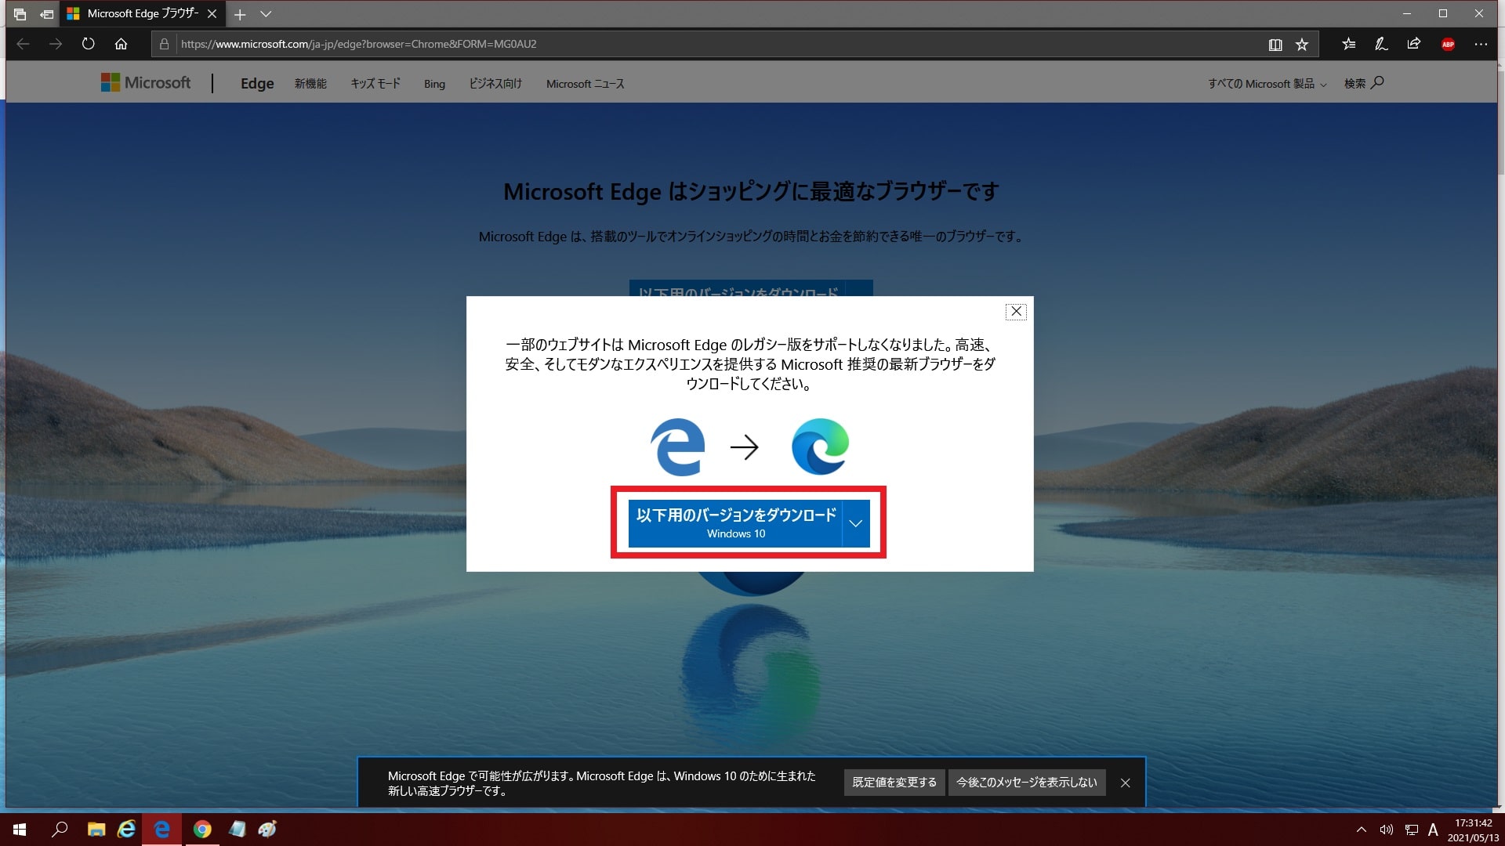
Task: Click the 検索 search button
Action: point(1364,83)
